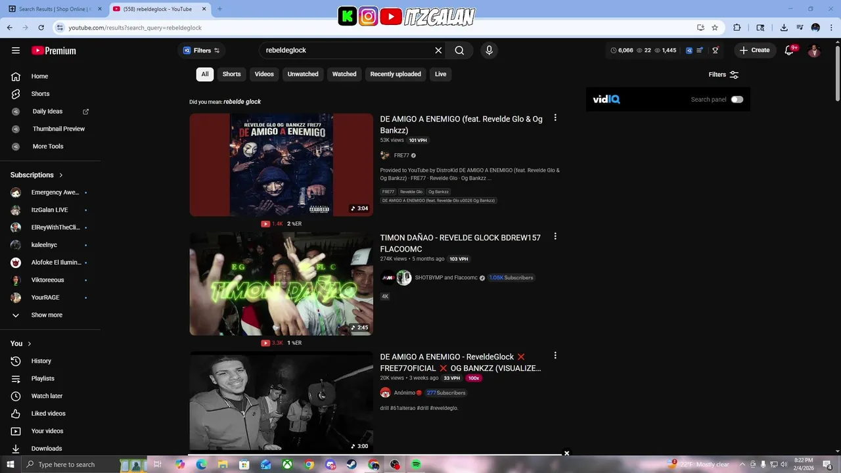841x473 pixels.
Task: Expand the You section chevron
Action: point(30,344)
